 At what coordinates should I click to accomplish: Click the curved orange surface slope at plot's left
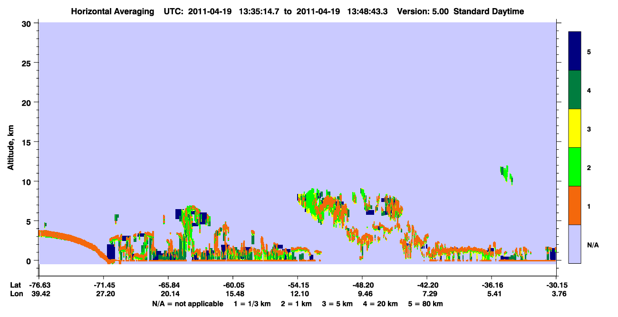[76, 241]
